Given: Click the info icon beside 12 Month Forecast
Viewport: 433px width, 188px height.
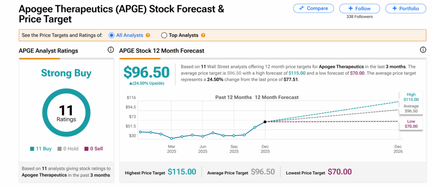Looking at the screenshot, I should [423, 50].
